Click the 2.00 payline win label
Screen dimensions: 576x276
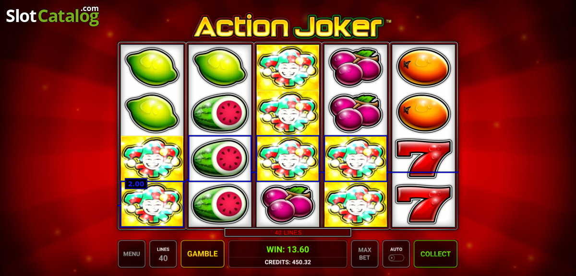click(x=136, y=184)
